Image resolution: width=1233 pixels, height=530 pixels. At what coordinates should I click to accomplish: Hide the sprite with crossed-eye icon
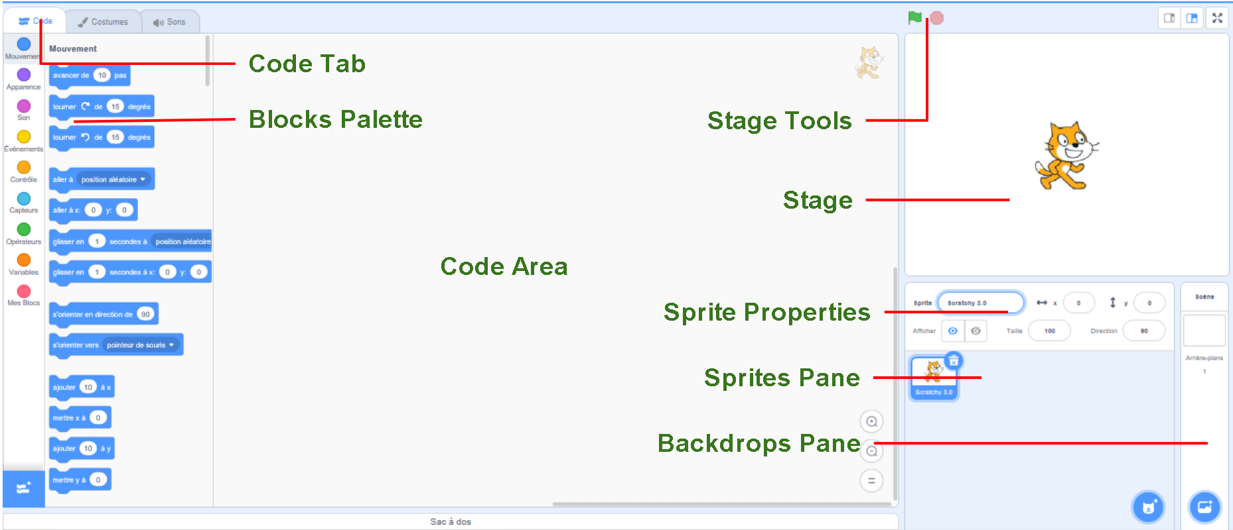click(976, 331)
